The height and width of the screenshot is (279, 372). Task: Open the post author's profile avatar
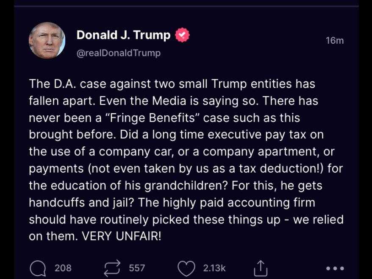click(47, 40)
